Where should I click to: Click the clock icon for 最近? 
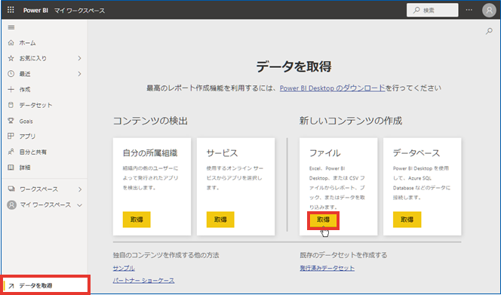pos(11,74)
